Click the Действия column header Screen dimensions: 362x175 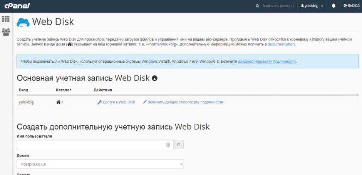[103, 90]
